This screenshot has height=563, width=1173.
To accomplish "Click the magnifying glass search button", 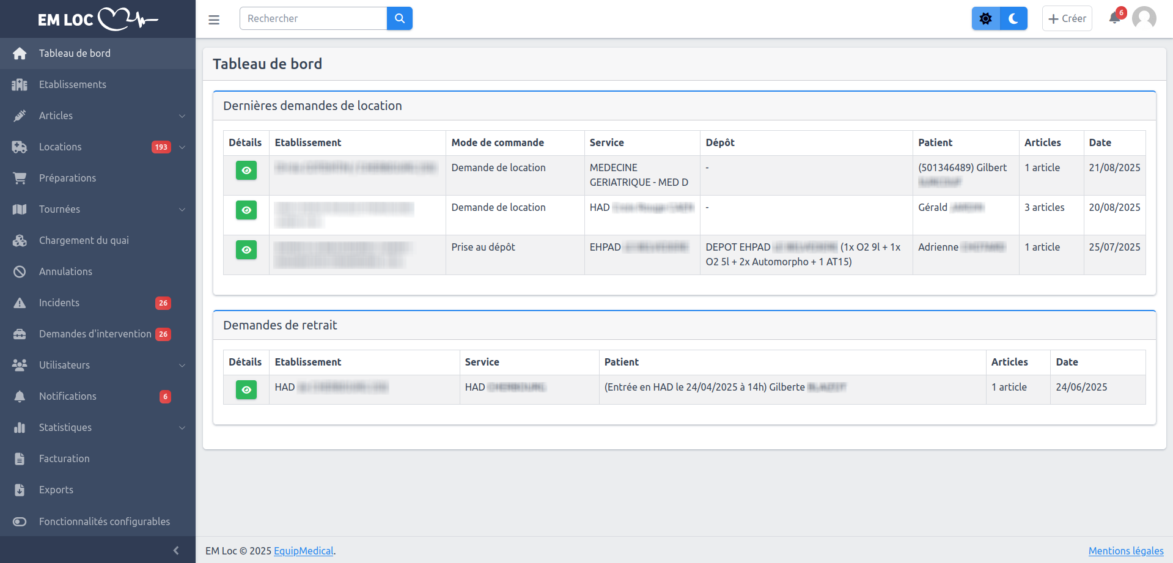I will (399, 18).
